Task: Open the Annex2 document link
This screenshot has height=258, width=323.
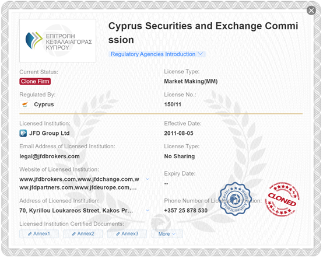Action: tap(83, 233)
